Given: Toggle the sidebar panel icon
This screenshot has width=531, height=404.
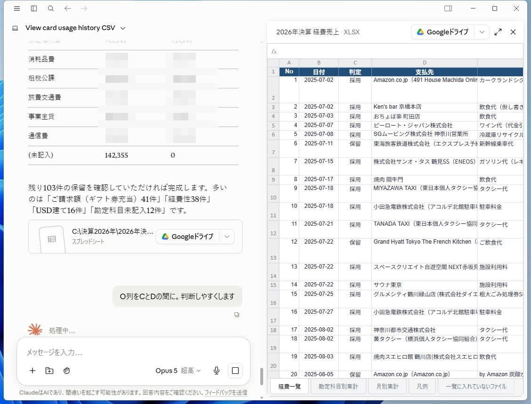Looking at the screenshot, I should coord(34,8).
